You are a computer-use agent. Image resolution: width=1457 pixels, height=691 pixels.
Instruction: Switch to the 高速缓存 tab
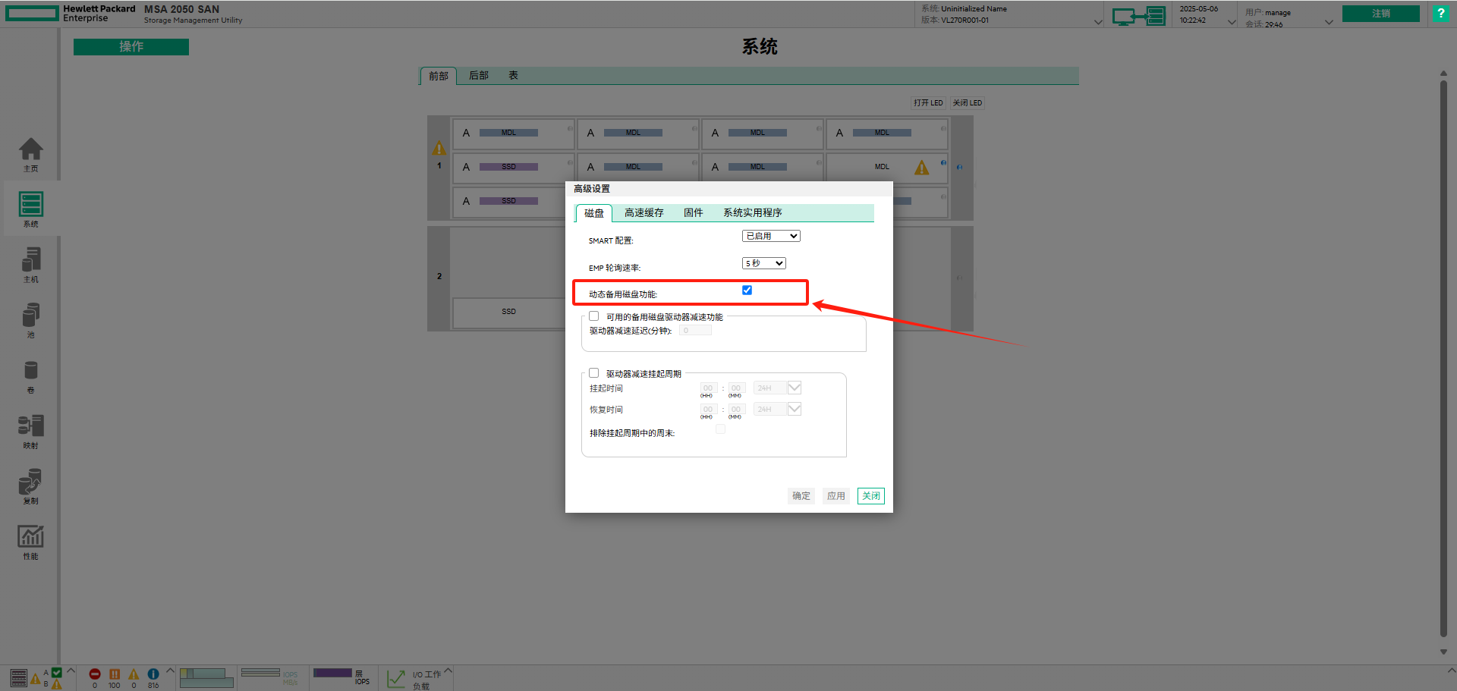tap(644, 213)
